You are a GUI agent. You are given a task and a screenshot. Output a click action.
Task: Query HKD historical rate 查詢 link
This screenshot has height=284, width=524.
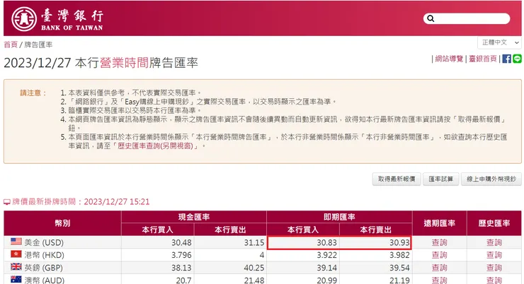494,255
